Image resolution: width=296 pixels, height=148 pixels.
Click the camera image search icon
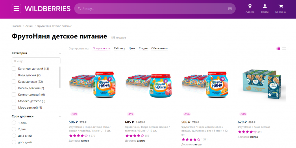[230, 9]
